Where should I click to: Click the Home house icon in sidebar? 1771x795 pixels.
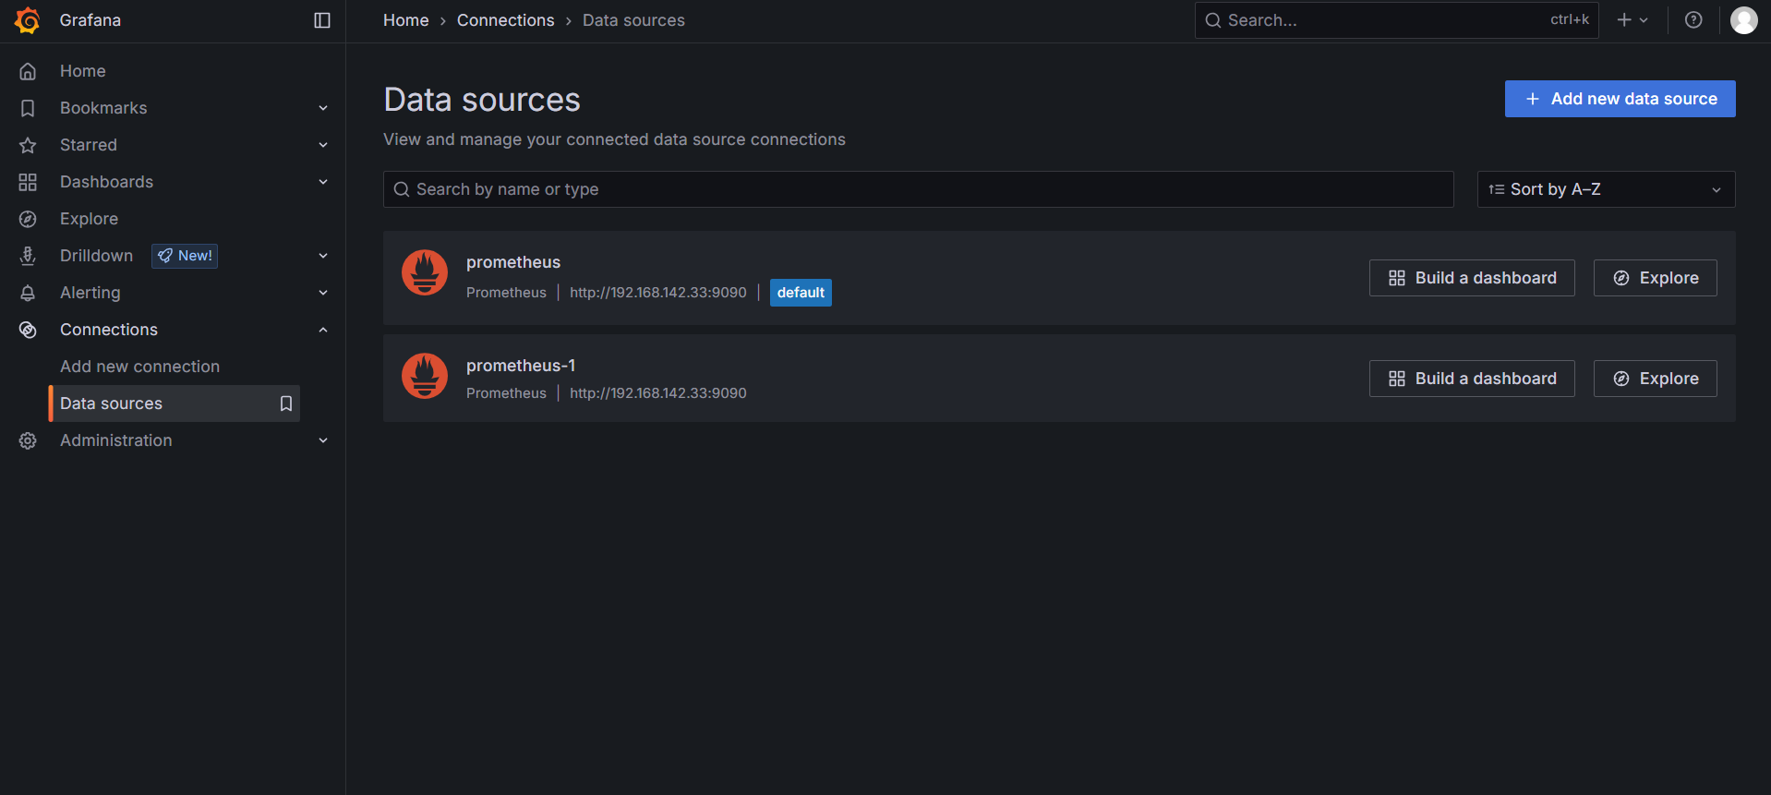28,71
